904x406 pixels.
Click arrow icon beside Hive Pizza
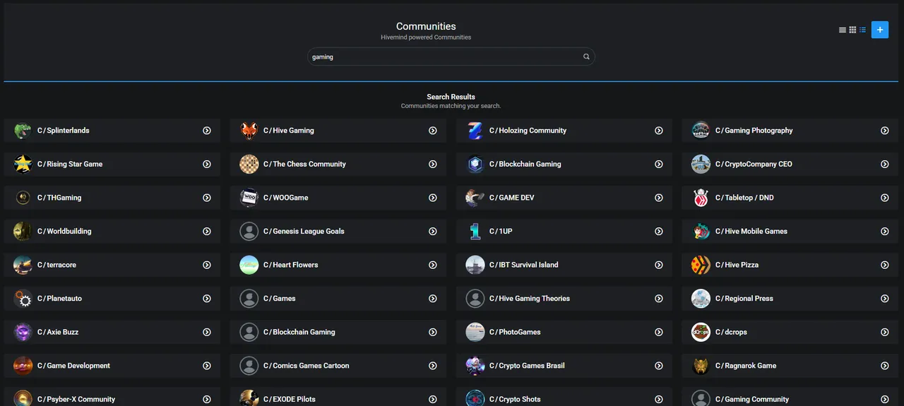point(884,265)
